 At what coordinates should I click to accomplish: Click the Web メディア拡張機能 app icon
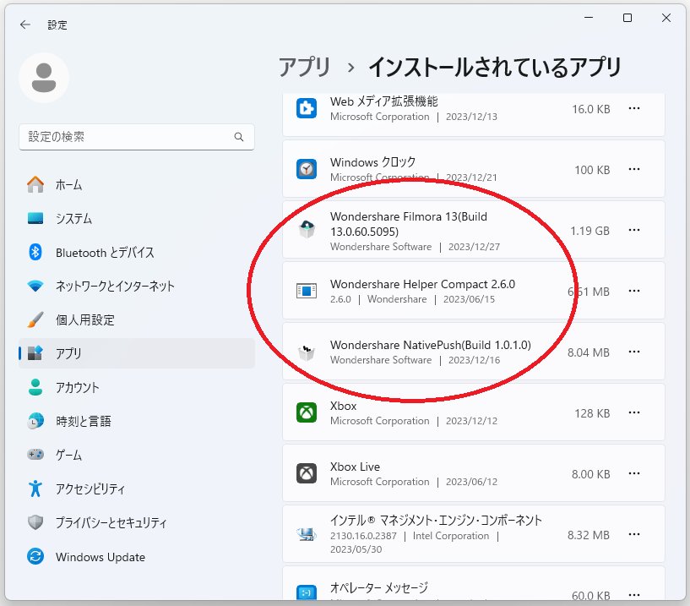[x=307, y=108]
